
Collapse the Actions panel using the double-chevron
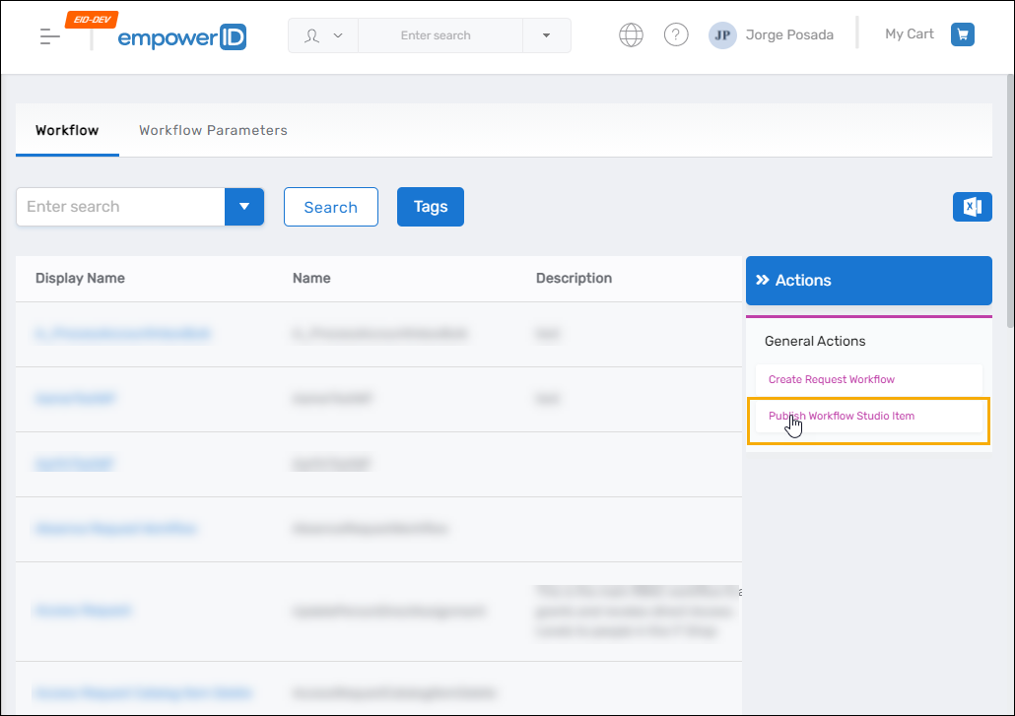pos(766,280)
